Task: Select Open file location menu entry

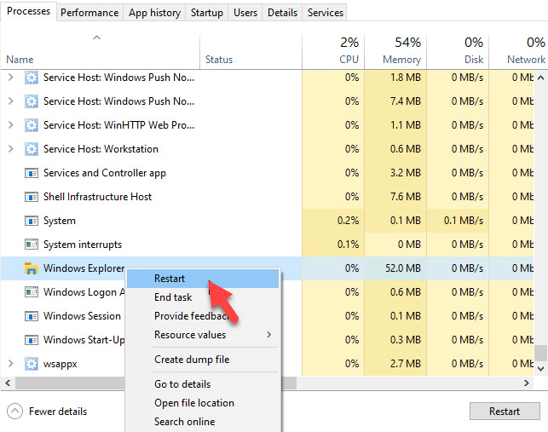Action: 203,403
